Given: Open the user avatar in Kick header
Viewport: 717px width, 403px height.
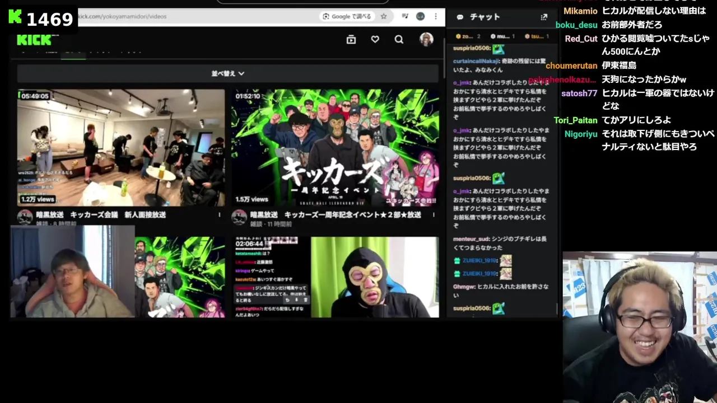Looking at the screenshot, I should pyautogui.click(x=426, y=39).
